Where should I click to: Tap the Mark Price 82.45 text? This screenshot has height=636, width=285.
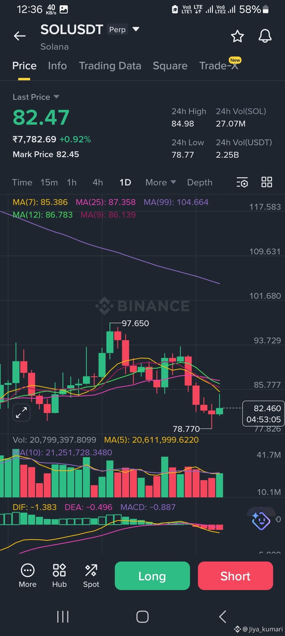click(46, 154)
